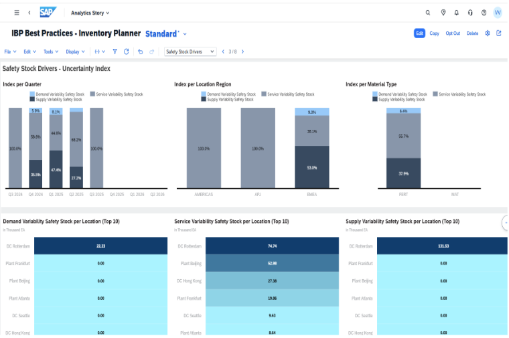Screen dimensions: 509x338
Task: Open the variable prompts dropdown in toolbar
Action: pos(100,52)
